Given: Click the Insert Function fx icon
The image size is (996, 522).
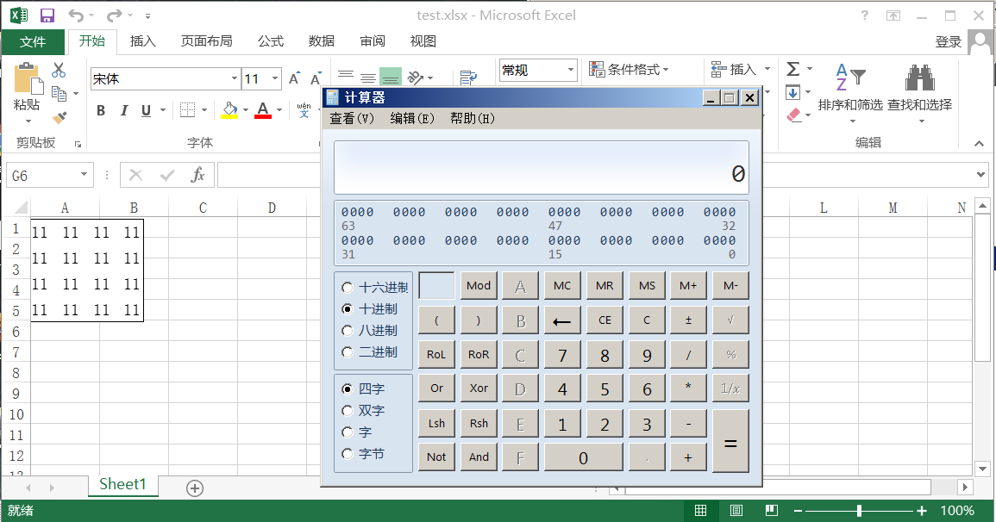Looking at the screenshot, I should coord(197,175).
